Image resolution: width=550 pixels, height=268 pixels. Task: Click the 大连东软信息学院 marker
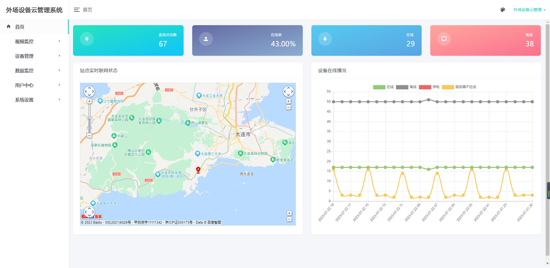158,174
